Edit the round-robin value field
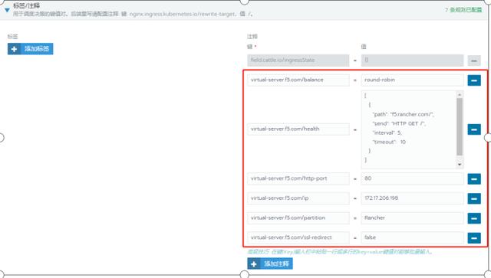 (x=412, y=80)
